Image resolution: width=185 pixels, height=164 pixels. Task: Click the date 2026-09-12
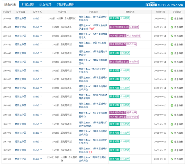tap(160, 19)
